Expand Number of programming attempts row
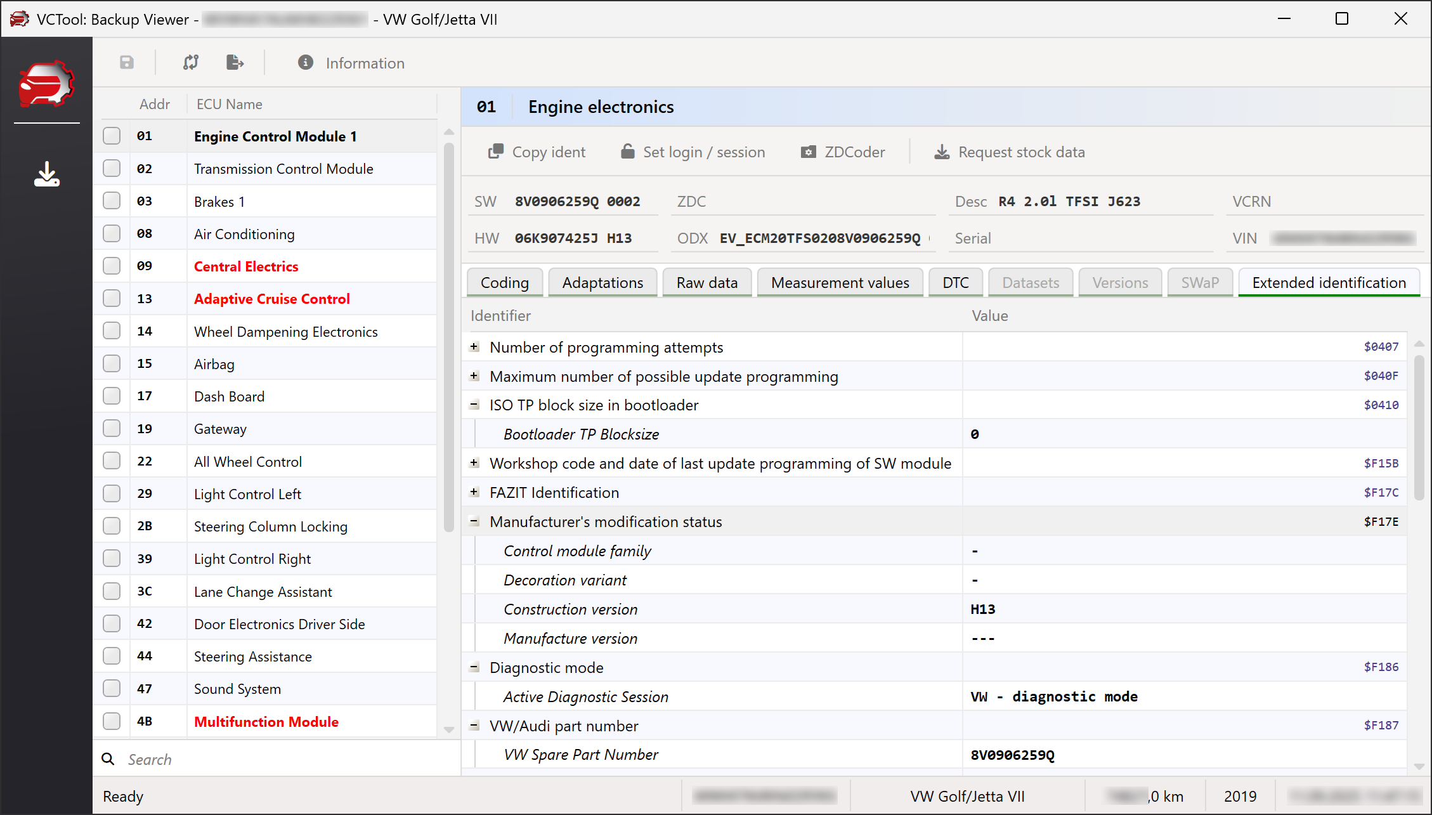Viewport: 1432px width, 815px height. tap(474, 347)
